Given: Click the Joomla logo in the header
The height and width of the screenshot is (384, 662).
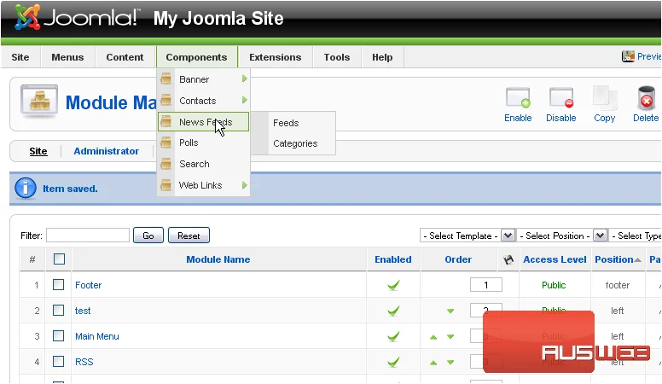Looking at the screenshot, I should pos(76,18).
